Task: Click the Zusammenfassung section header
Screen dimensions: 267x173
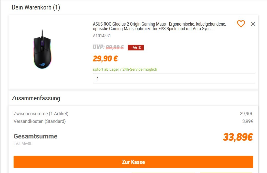Action: pyautogui.click(x=36, y=98)
